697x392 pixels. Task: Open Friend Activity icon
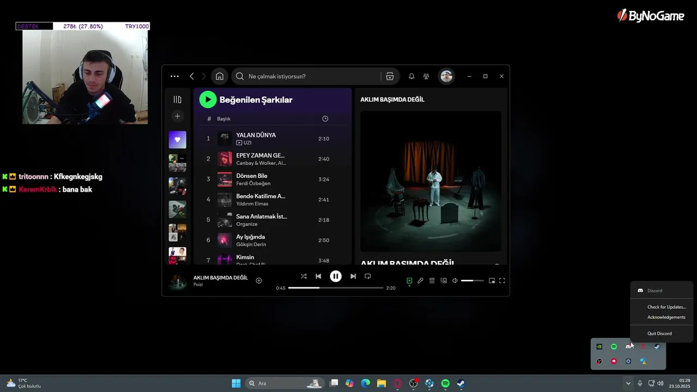pyautogui.click(x=426, y=76)
